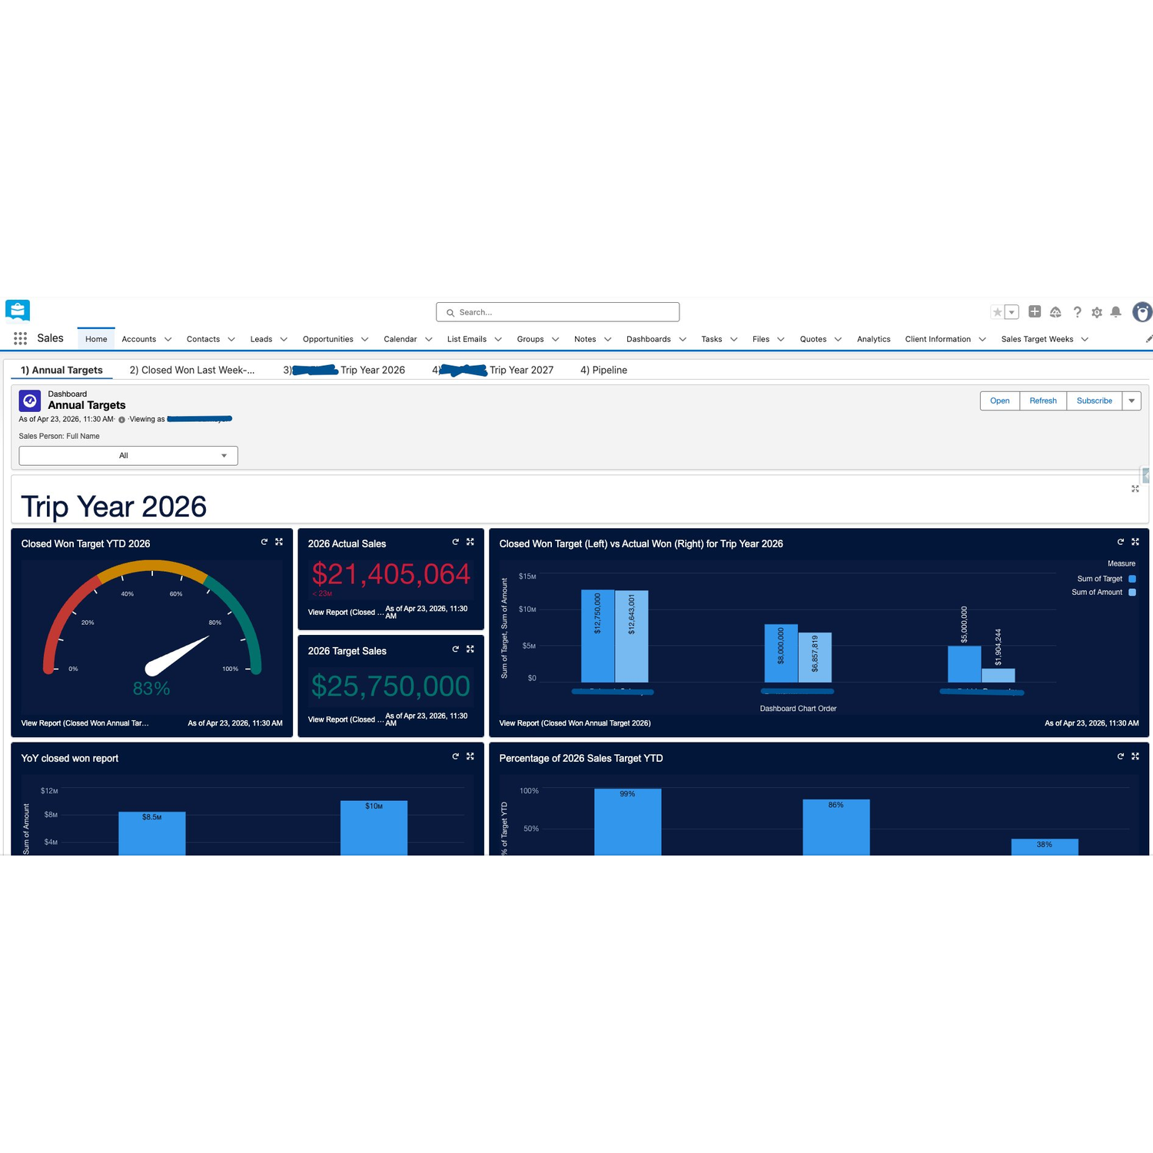Screen dimensions: 1153x1153
Task: Open the App Launcher grid icon
Action: coord(21,339)
